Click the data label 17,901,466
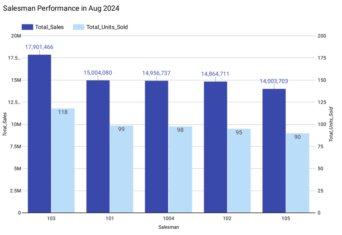The image size is (342, 235). click(x=39, y=47)
